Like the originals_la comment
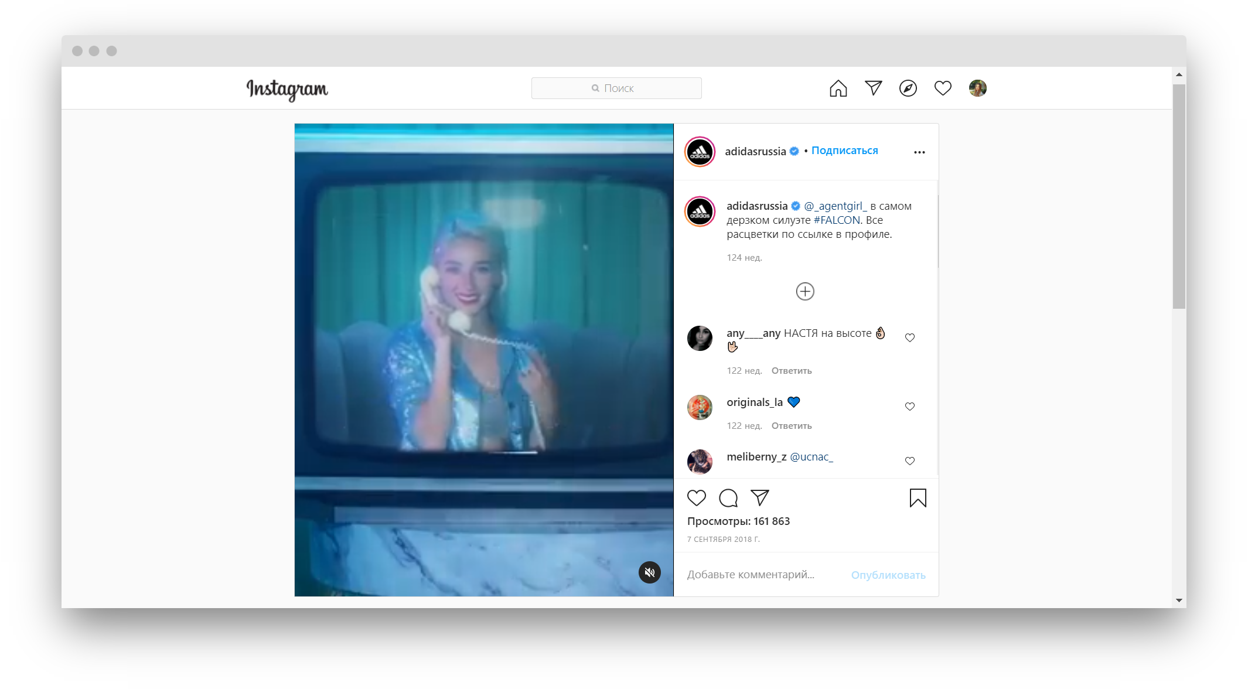This screenshot has width=1248, height=696. pyautogui.click(x=909, y=407)
